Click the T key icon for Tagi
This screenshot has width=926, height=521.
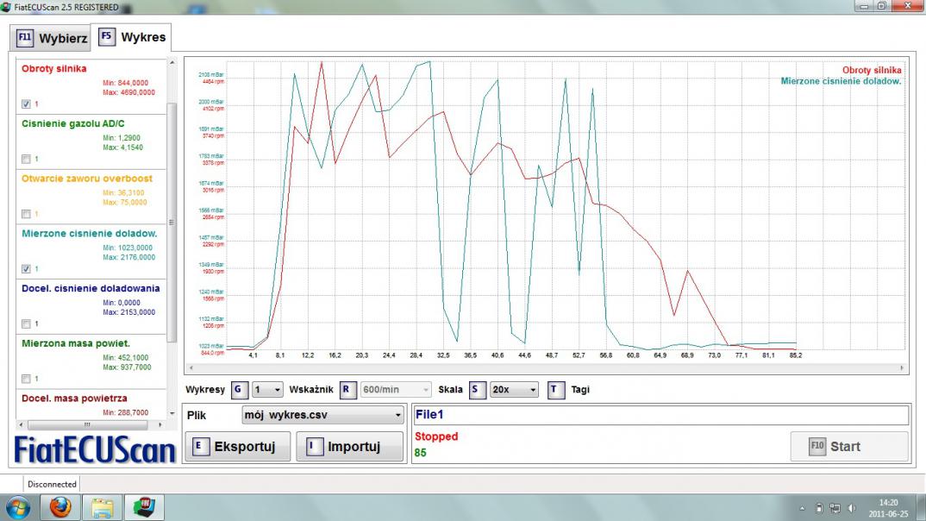(x=555, y=389)
